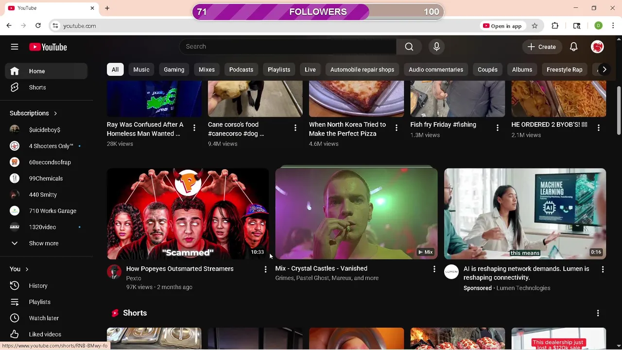This screenshot has width=622, height=350.
Task: Select the Audio commentaries chip
Action: [x=436, y=70]
